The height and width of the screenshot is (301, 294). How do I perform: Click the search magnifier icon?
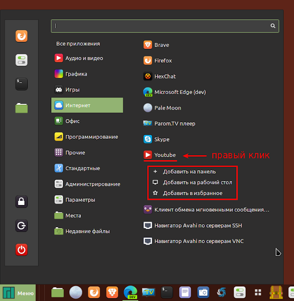273,26
